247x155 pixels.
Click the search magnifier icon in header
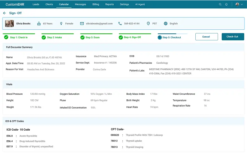220,4
